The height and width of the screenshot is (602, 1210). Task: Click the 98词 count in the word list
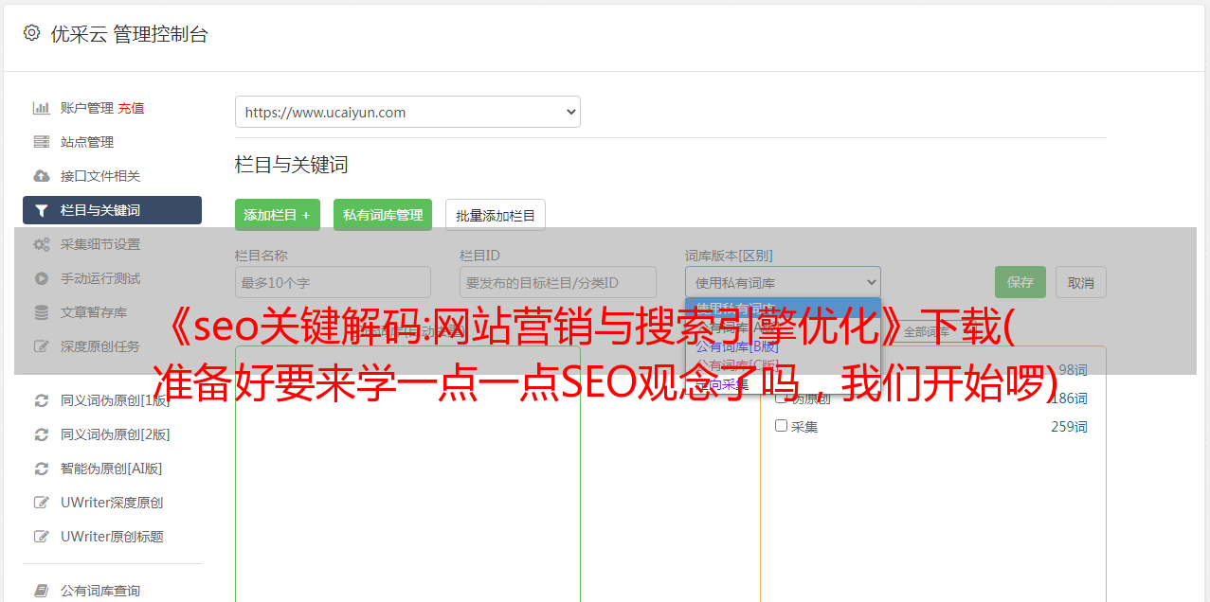(1073, 370)
